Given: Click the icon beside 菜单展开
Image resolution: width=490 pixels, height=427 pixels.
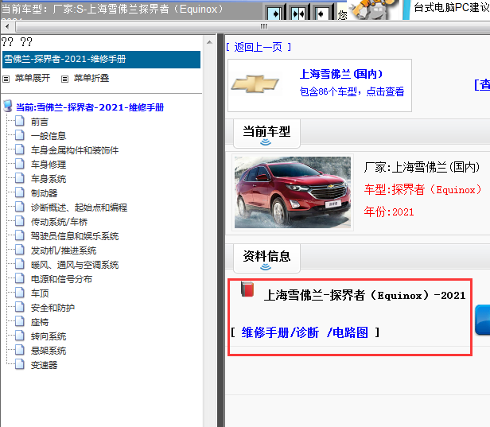Looking at the screenshot, I should (6, 79).
